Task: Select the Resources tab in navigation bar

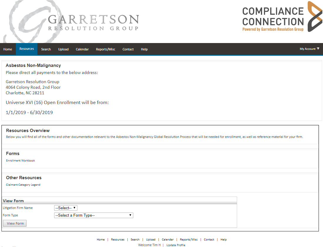Action: point(26,49)
